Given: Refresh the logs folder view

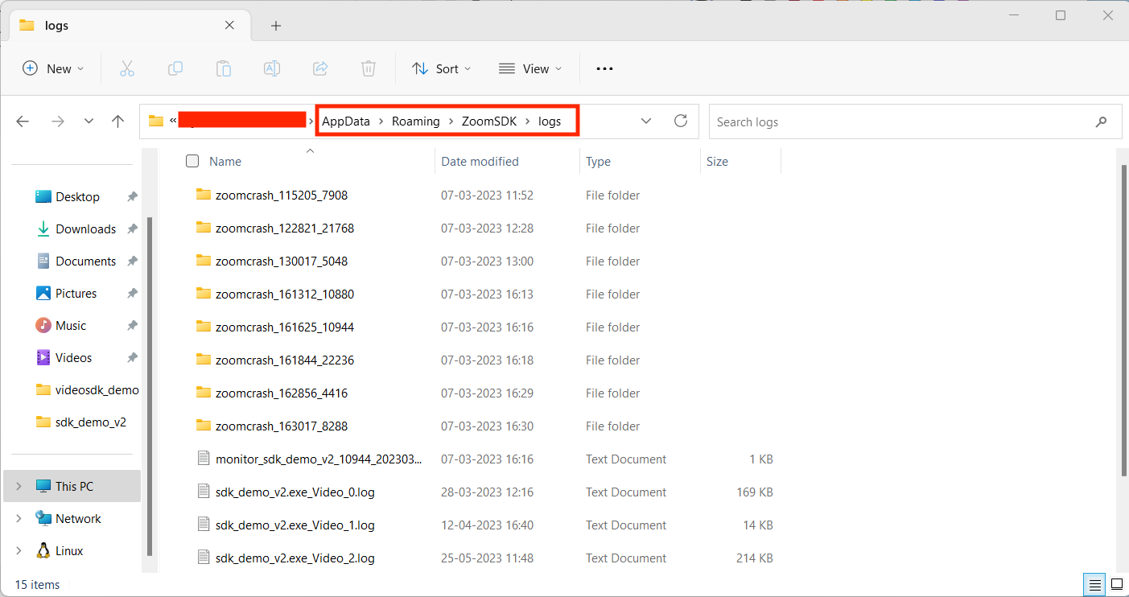Looking at the screenshot, I should (681, 121).
